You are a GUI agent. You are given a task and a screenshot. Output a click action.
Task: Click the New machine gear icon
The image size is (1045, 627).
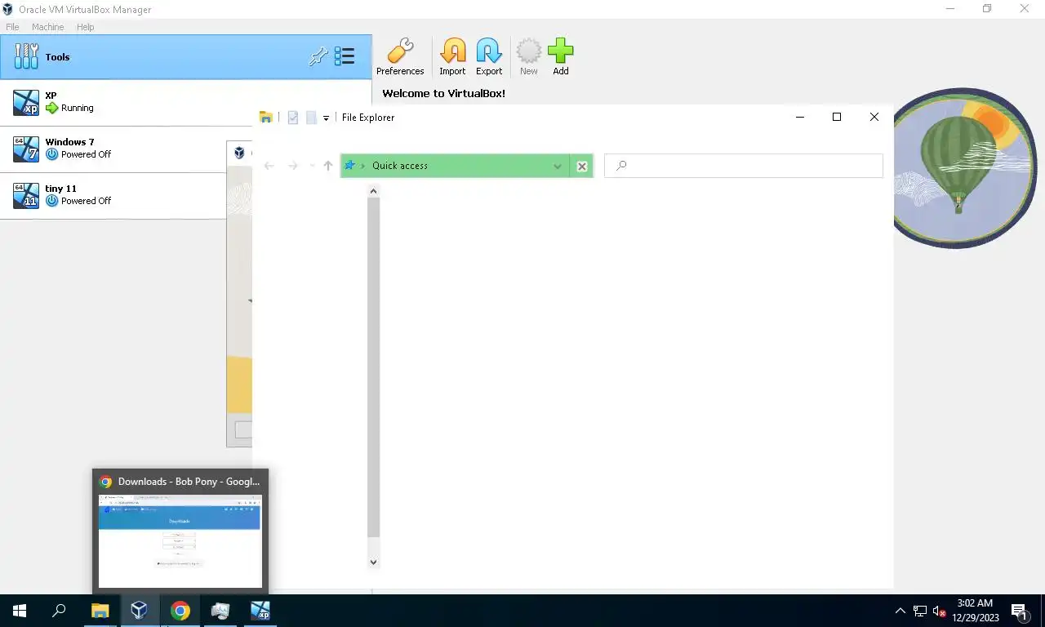529,51
